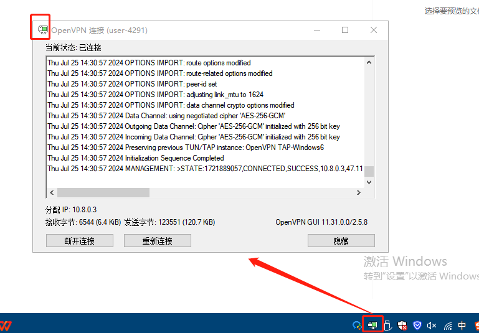Close the OpenVPN connection window
The width and height of the screenshot is (479, 333).
(373, 30)
